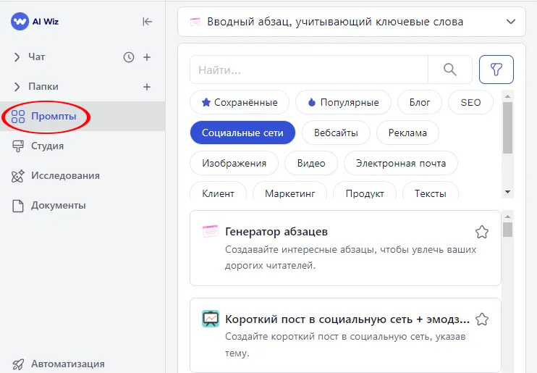The image size is (537, 373).
Task: Select the Реклама category chip
Action: pos(407,133)
